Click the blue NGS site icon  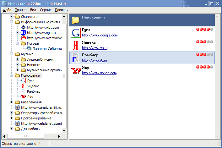click(x=23, y=33)
